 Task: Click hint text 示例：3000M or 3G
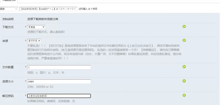click(40, 87)
